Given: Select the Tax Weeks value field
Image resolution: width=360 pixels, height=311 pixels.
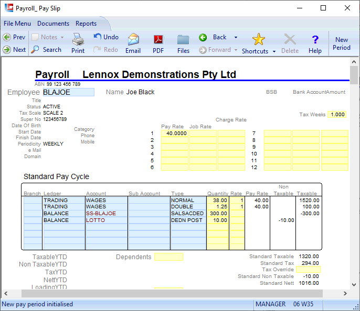Looking at the screenshot, I should click(x=337, y=114).
